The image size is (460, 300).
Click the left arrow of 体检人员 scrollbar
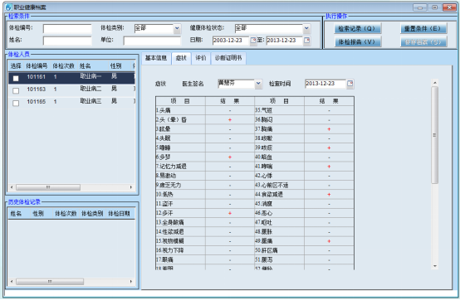tap(12, 187)
